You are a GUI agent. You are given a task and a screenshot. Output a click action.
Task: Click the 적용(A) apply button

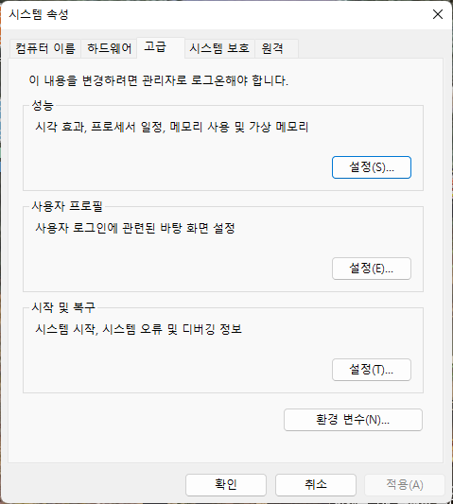405,485
